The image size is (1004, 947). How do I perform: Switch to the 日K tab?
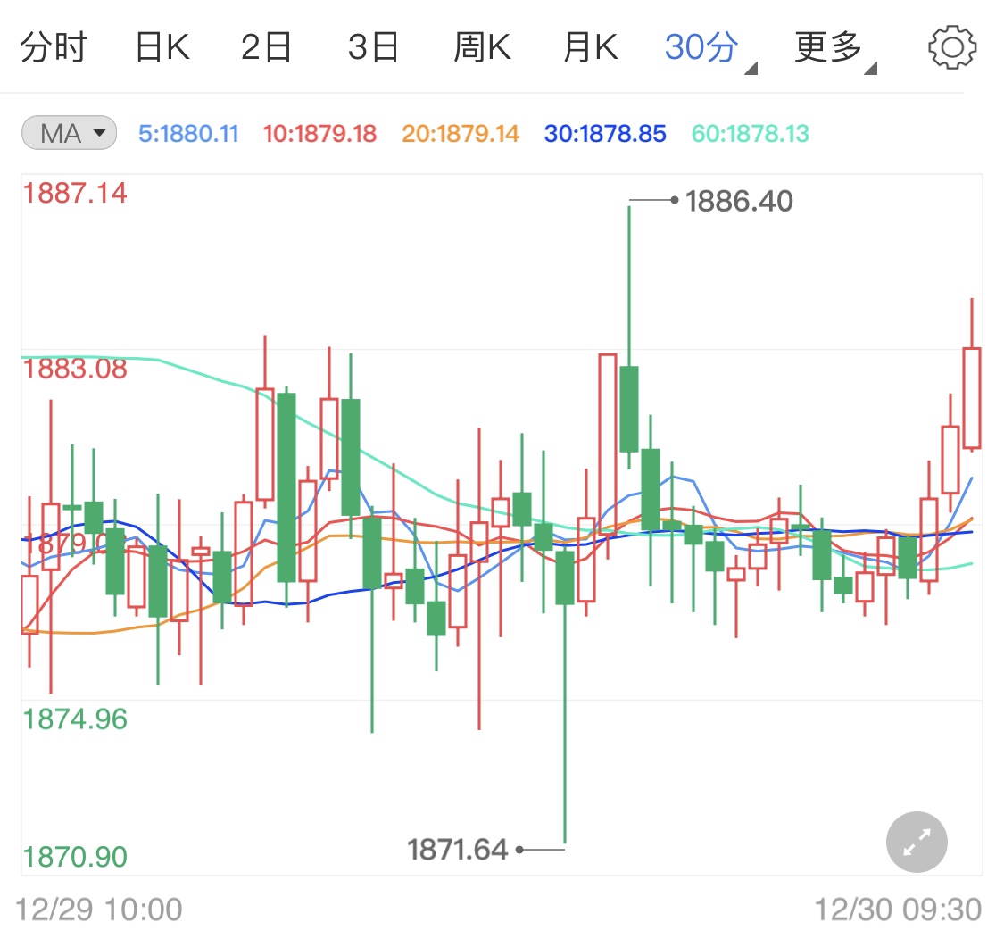click(x=162, y=47)
